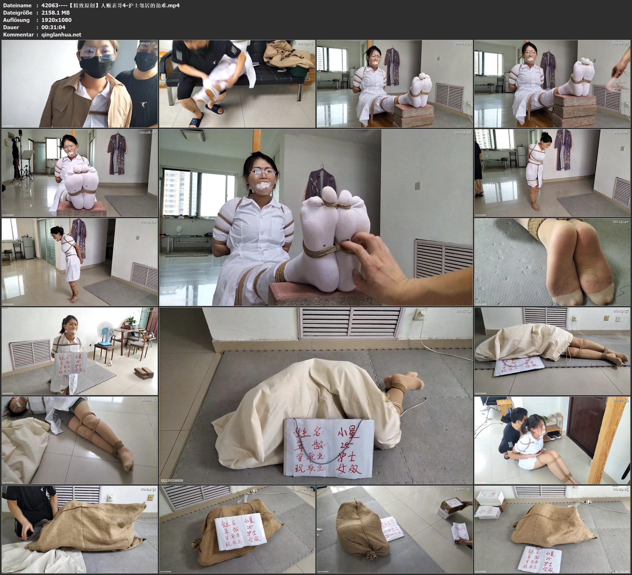The image size is (632, 575).
Task: Open the thumbnail at 00:04:54
Action: (x=395, y=84)
